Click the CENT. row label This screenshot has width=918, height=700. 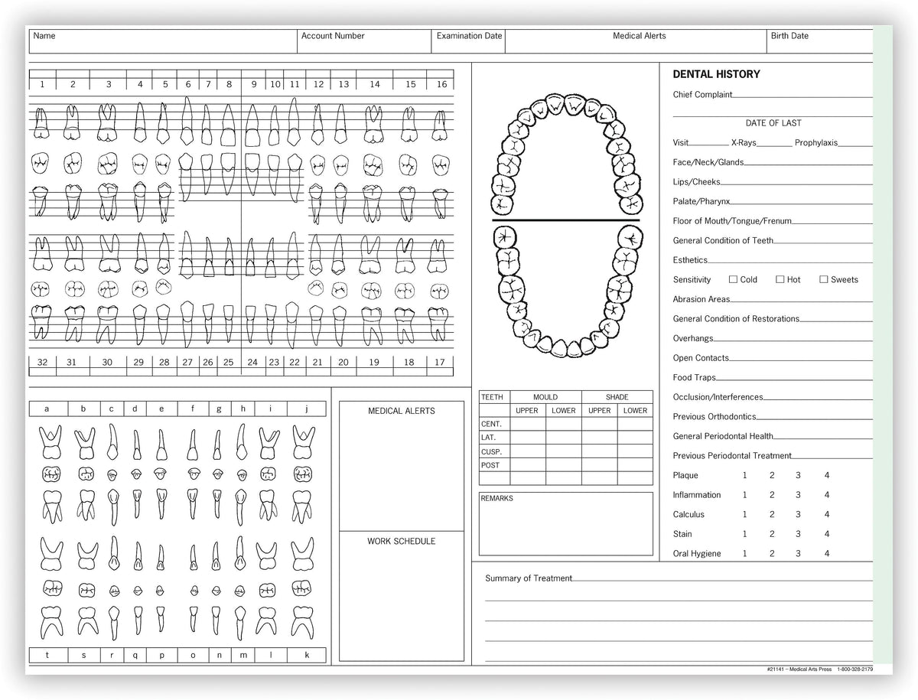[x=491, y=424]
